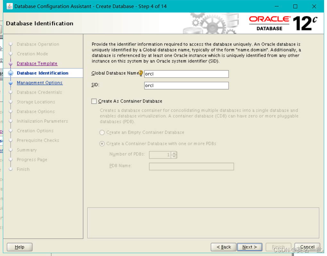Click the Global Database Name input field
The image size is (327, 256).
(187, 74)
